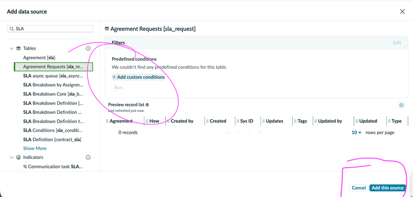Select SLA Breakdown Core table
This screenshot has height=197, width=413.
(53, 94)
